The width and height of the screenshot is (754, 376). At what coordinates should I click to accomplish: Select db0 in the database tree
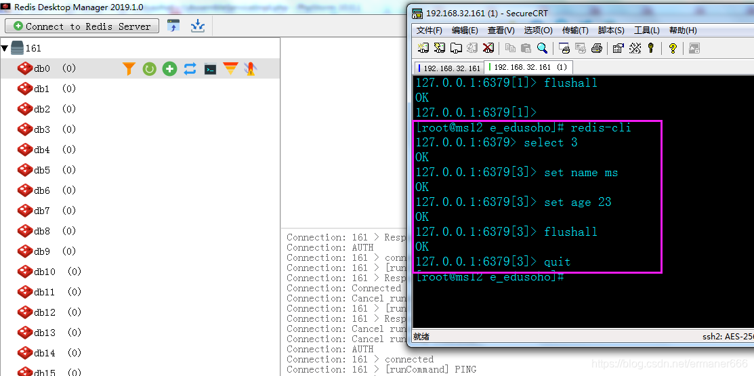(x=42, y=68)
